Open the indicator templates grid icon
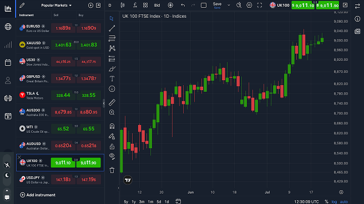This screenshot has height=204, width=364. [145, 5]
